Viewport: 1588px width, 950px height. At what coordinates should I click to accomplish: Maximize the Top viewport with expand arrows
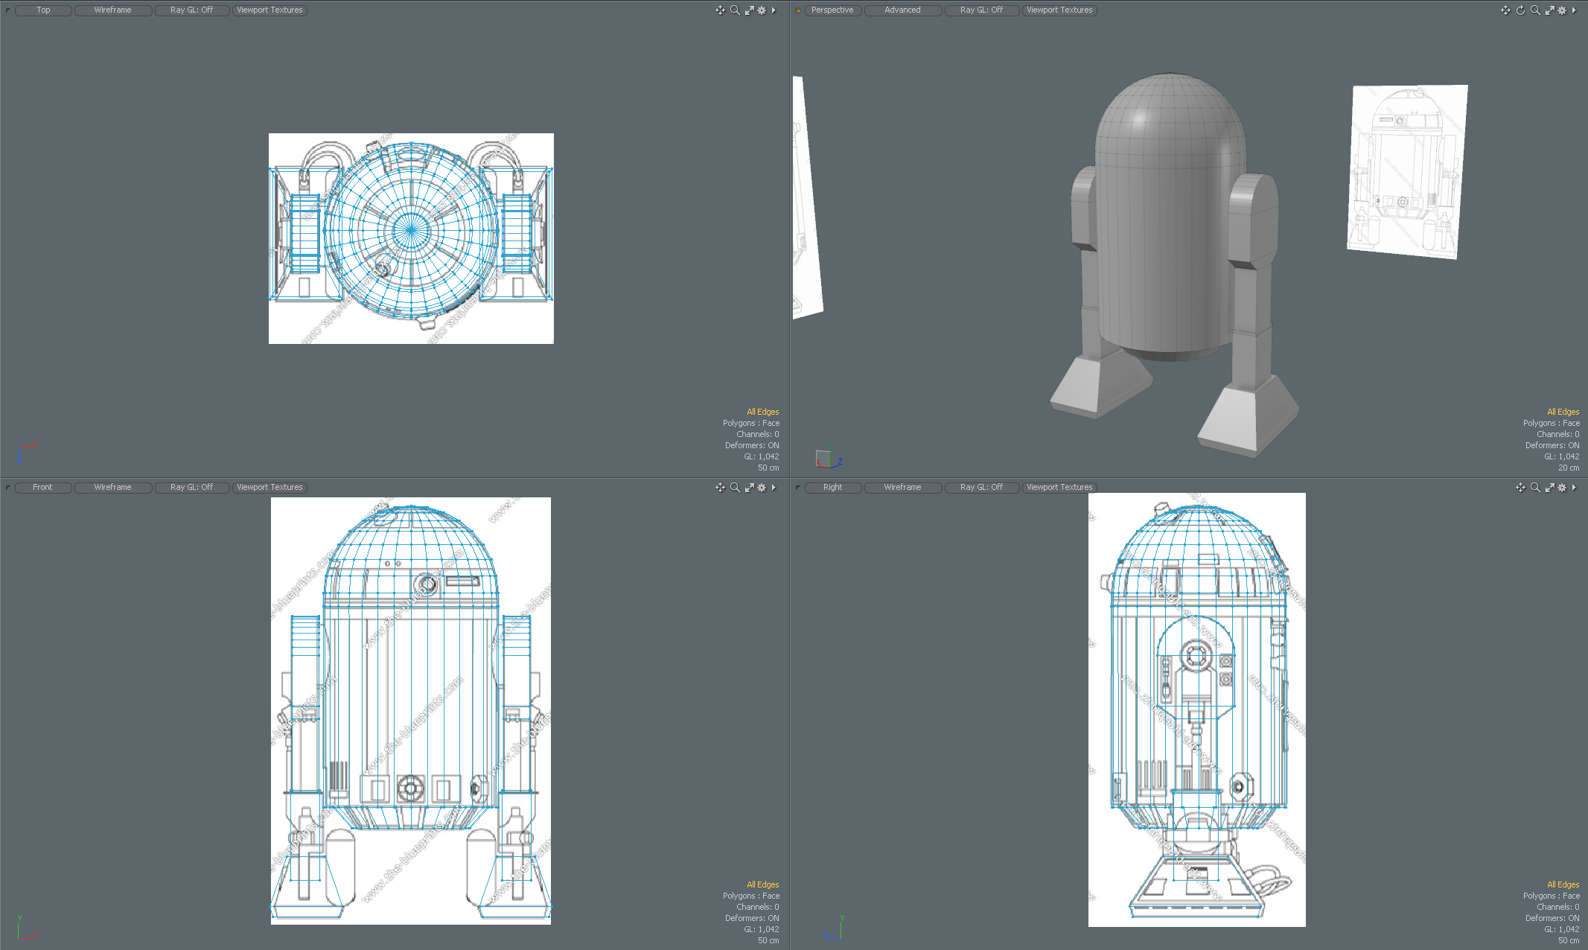[x=749, y=10]
